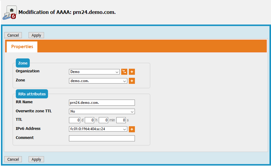Image resolution: width=271 pixels, height=168 pixels.
Task: Switch to the Properties tab
Action: point(22,47)
